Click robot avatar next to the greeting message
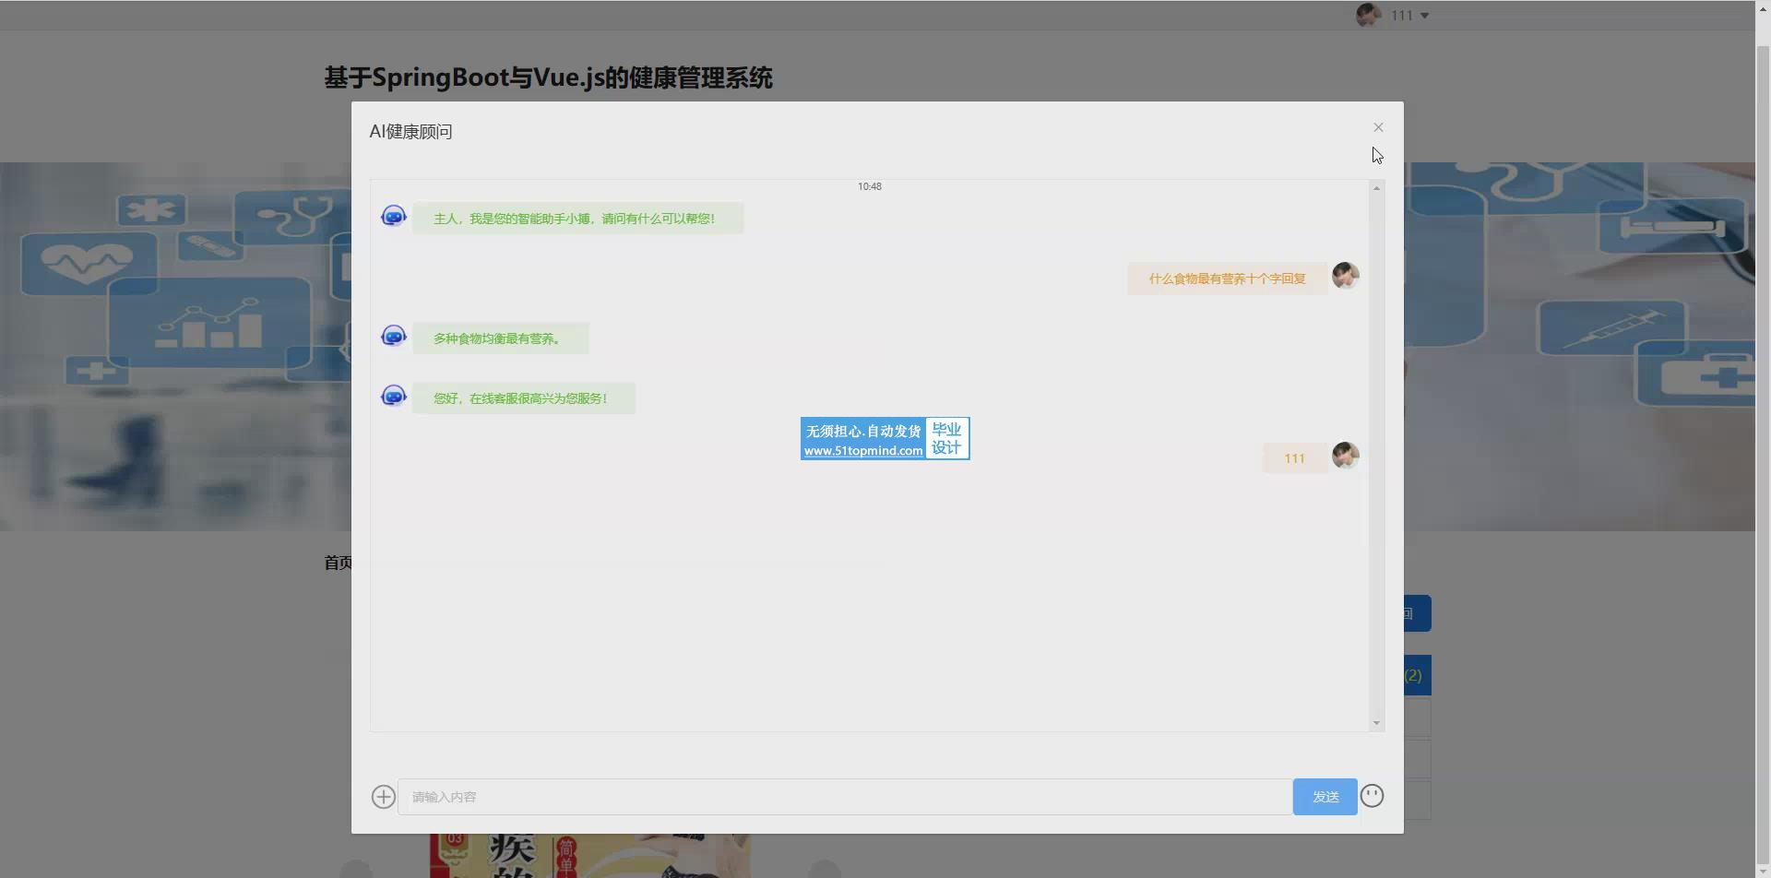The width and height of the screenshot is (1771, 878). [x=394, y=216]
